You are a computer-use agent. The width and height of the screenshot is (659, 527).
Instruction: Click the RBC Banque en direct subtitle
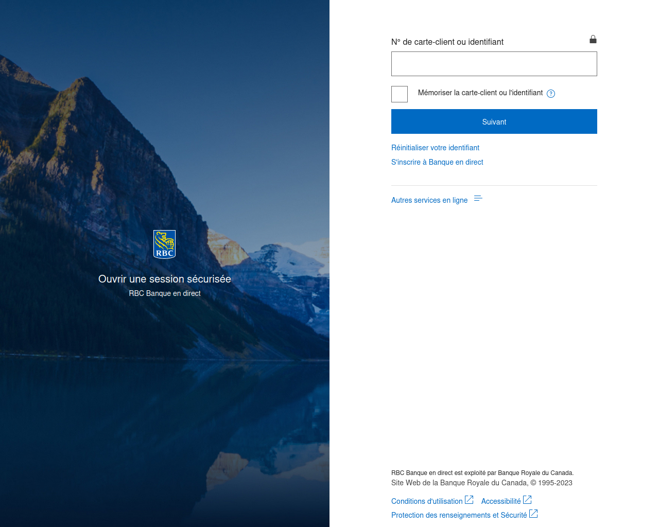tap(165, 293)
